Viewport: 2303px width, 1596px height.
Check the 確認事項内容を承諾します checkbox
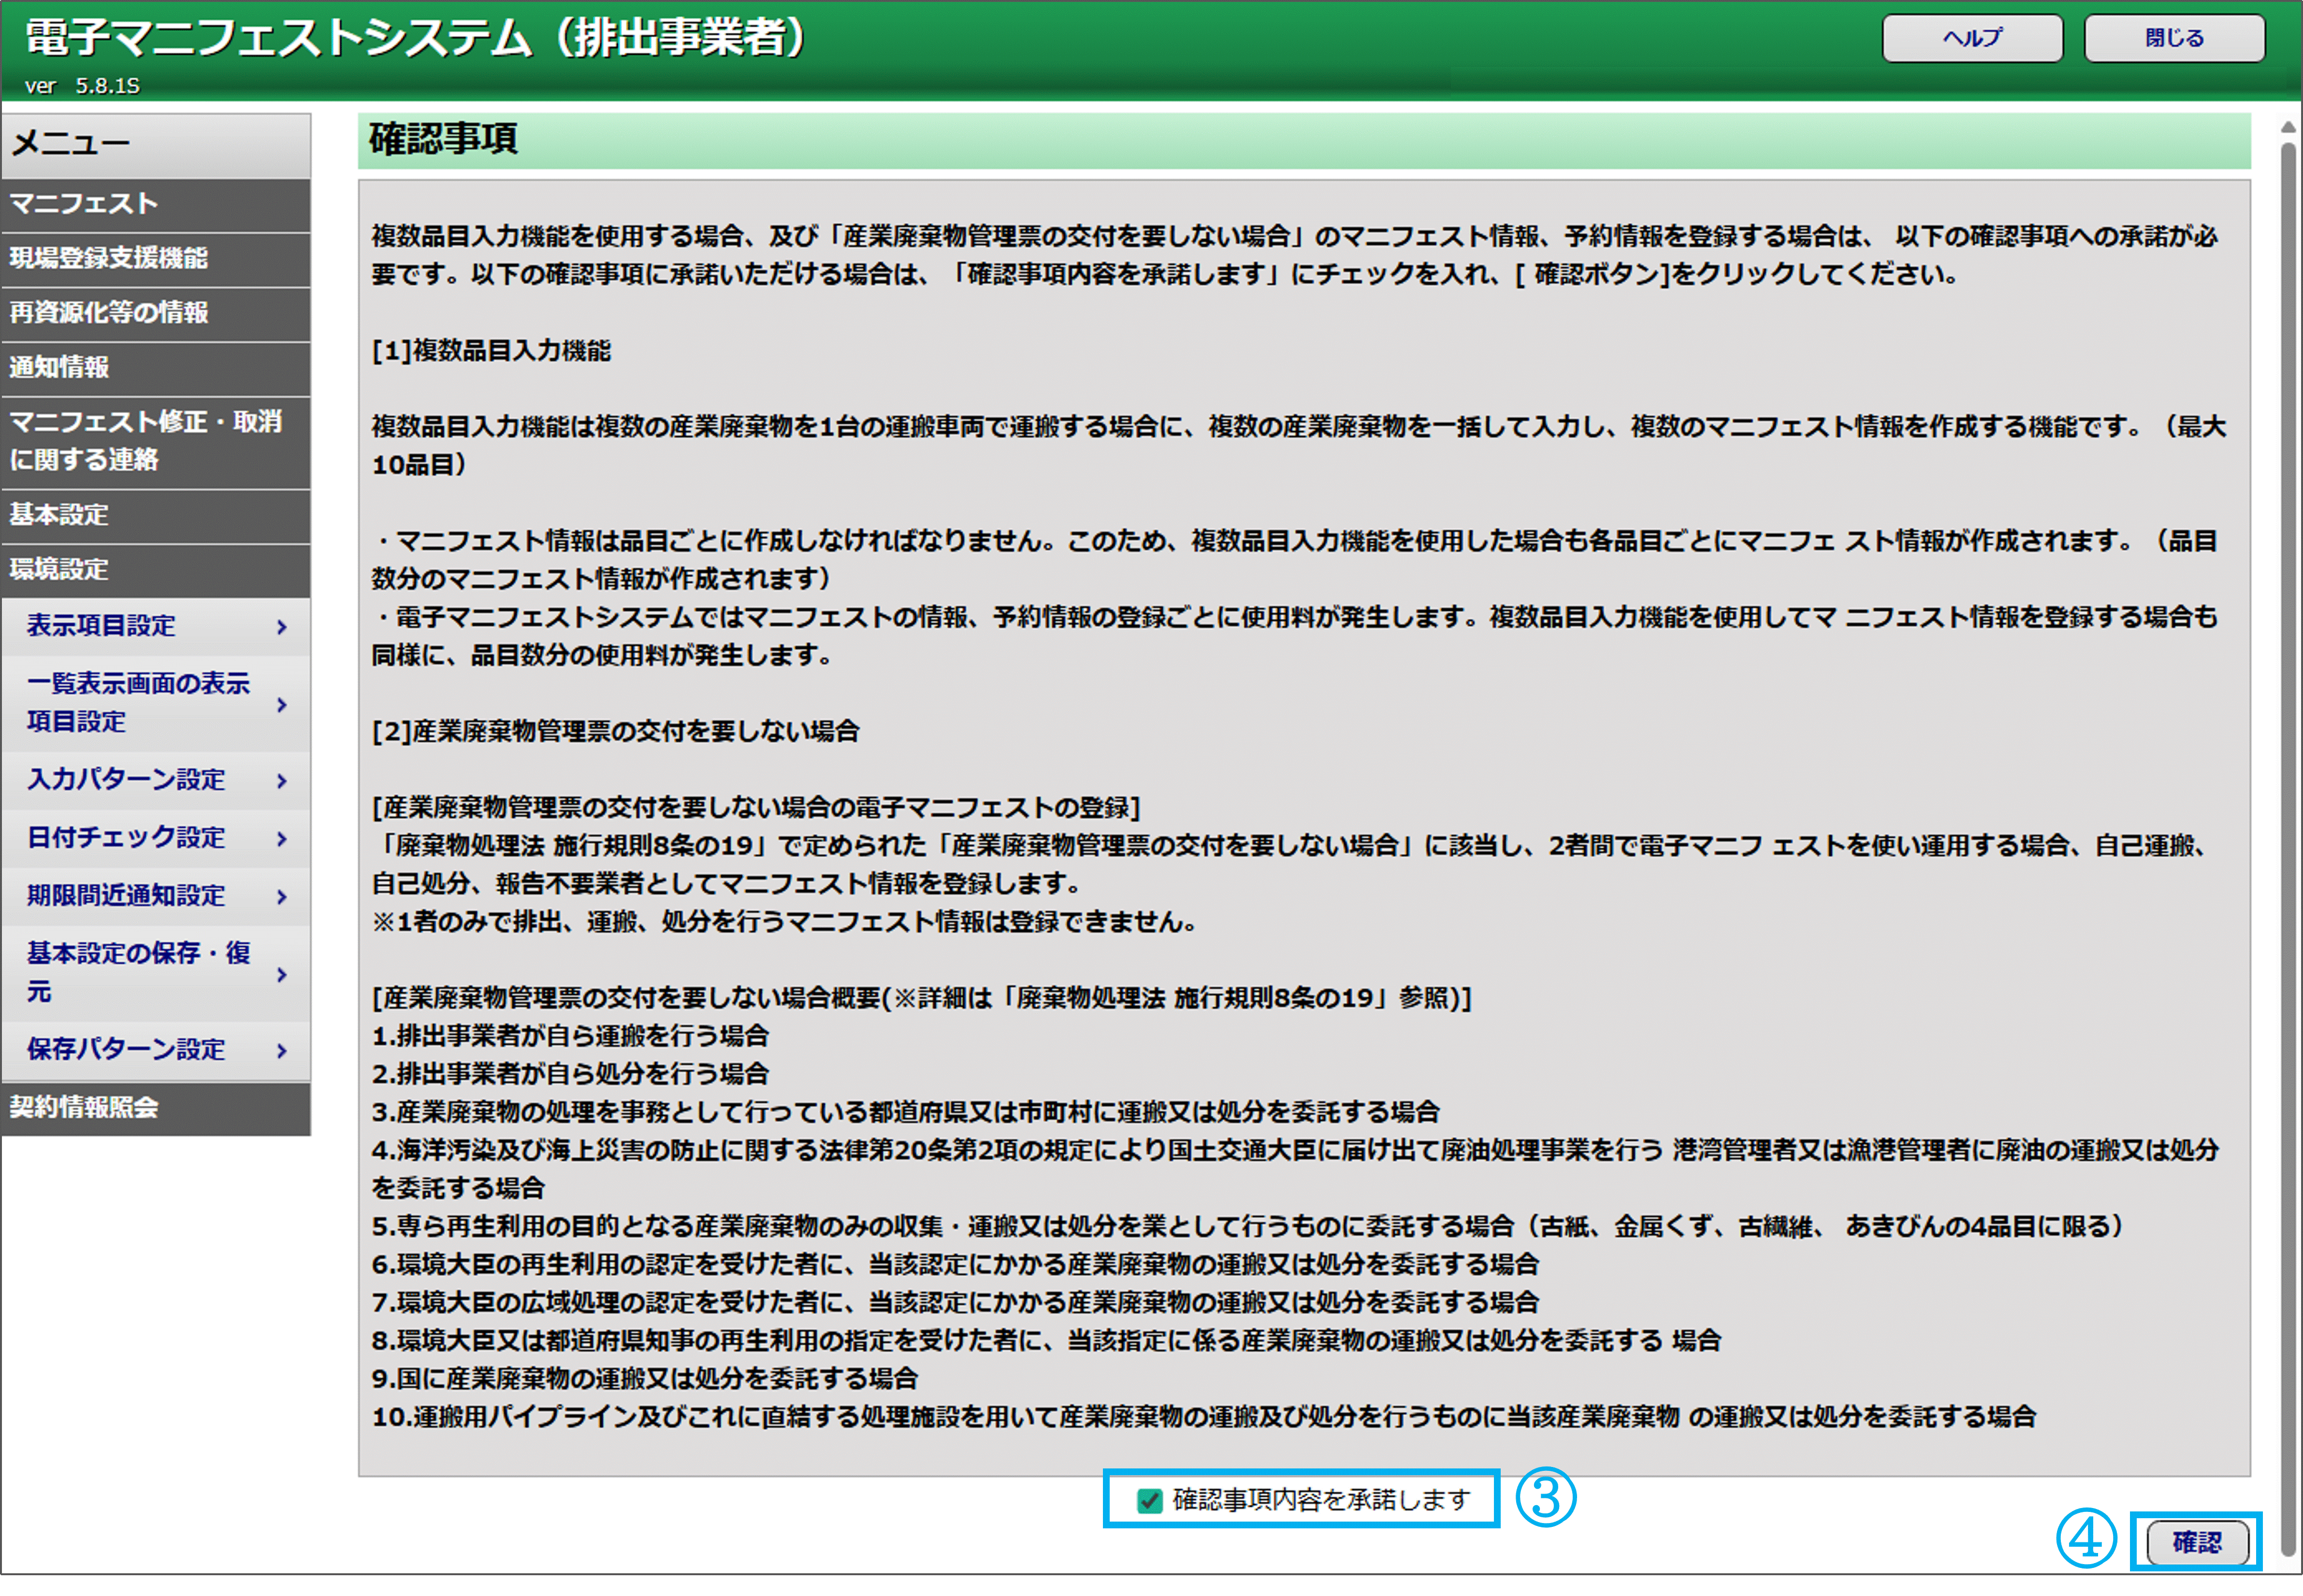1149,1500
